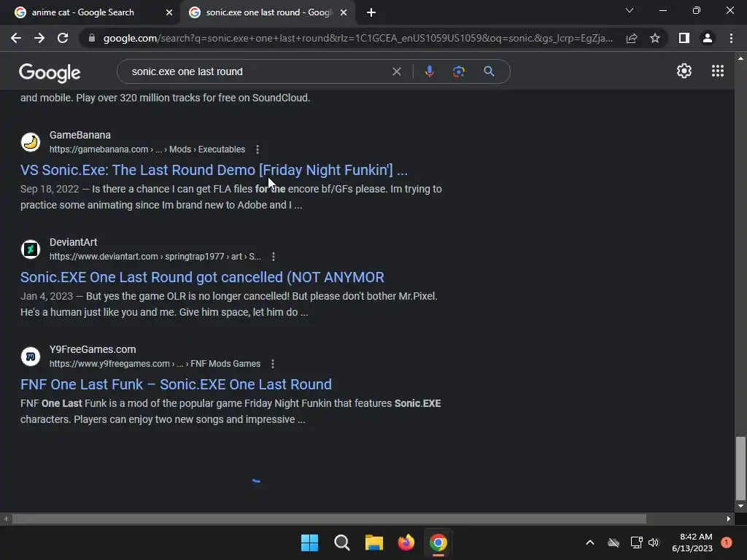This screenshot has height=560, width=747.
Task: Open the tab search dropdown chevron
Action: (x=630, y=10)
